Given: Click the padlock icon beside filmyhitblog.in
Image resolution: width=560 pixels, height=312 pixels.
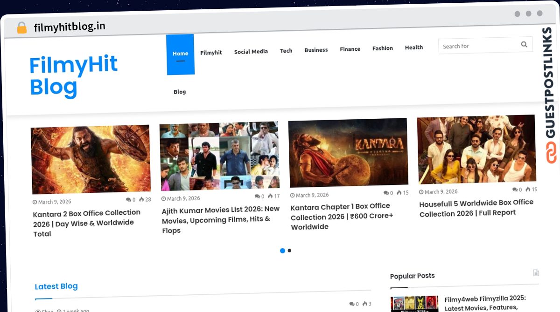Looking at the screenshot, I should (x=22, y=27).
